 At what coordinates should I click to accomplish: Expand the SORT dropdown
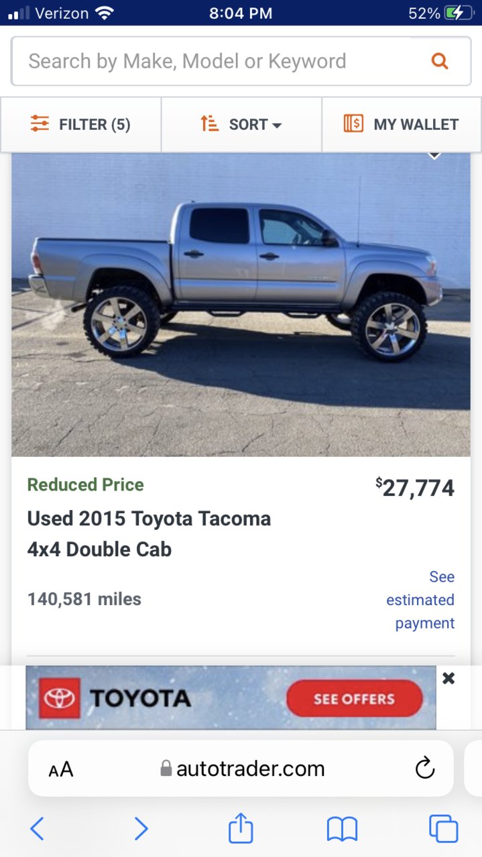(x=241, y=125)
